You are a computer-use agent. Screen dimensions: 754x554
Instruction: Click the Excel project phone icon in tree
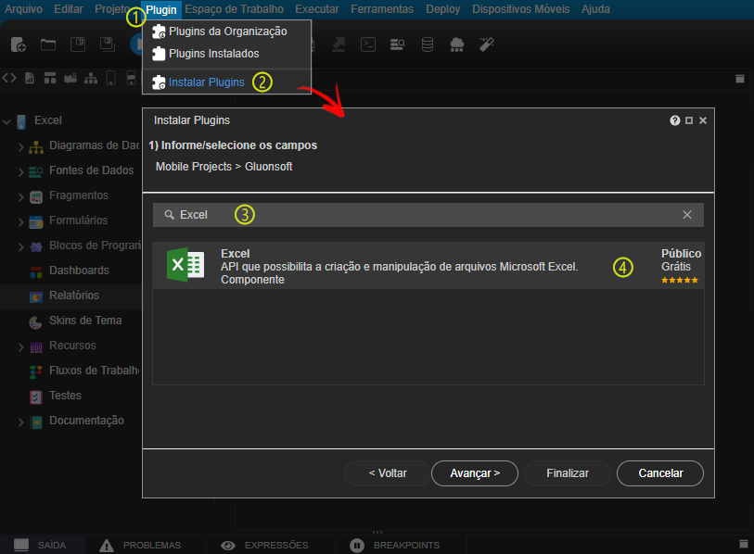[21, 121]
